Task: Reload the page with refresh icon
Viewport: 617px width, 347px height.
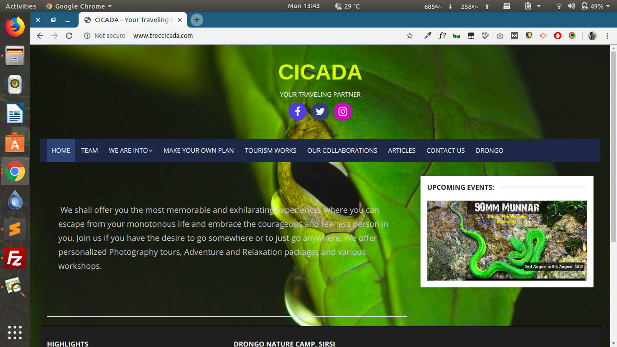Action: click(69, 36)
